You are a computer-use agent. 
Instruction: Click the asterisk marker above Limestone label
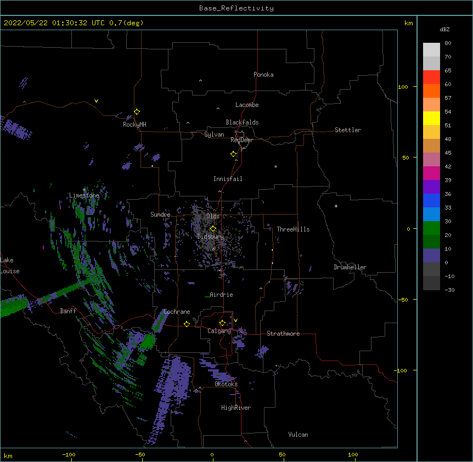pos(84,190)
